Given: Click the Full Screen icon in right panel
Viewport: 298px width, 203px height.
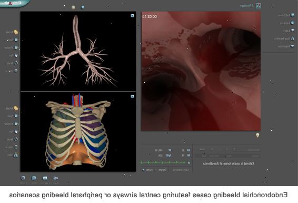Looking at the screenshot, I should point(293,15).
